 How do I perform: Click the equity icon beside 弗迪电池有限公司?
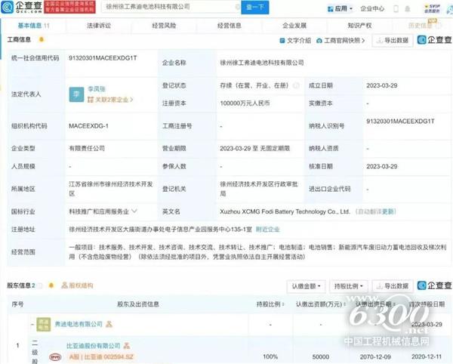pos(110,324)
